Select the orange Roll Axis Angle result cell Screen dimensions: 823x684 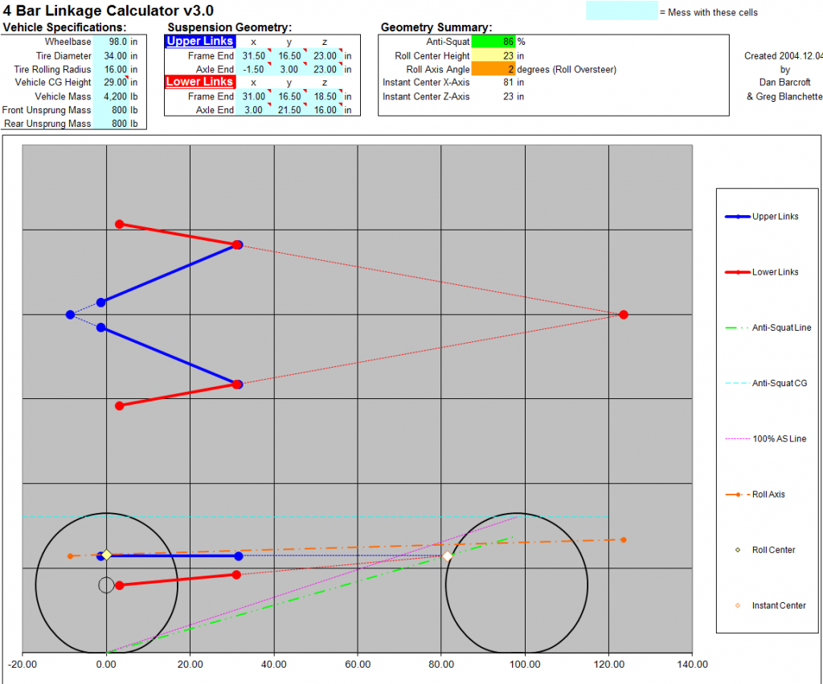point(493,69)
